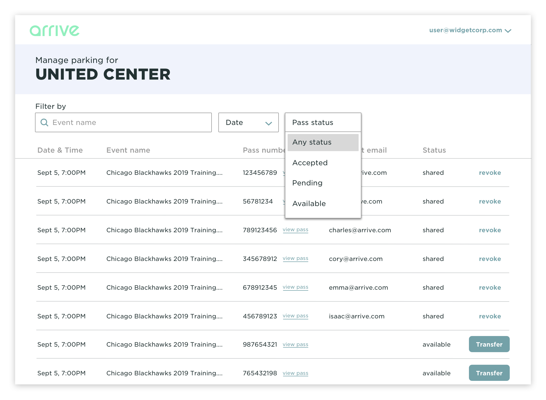Revoke pass 56781234

tap(490, 202)
